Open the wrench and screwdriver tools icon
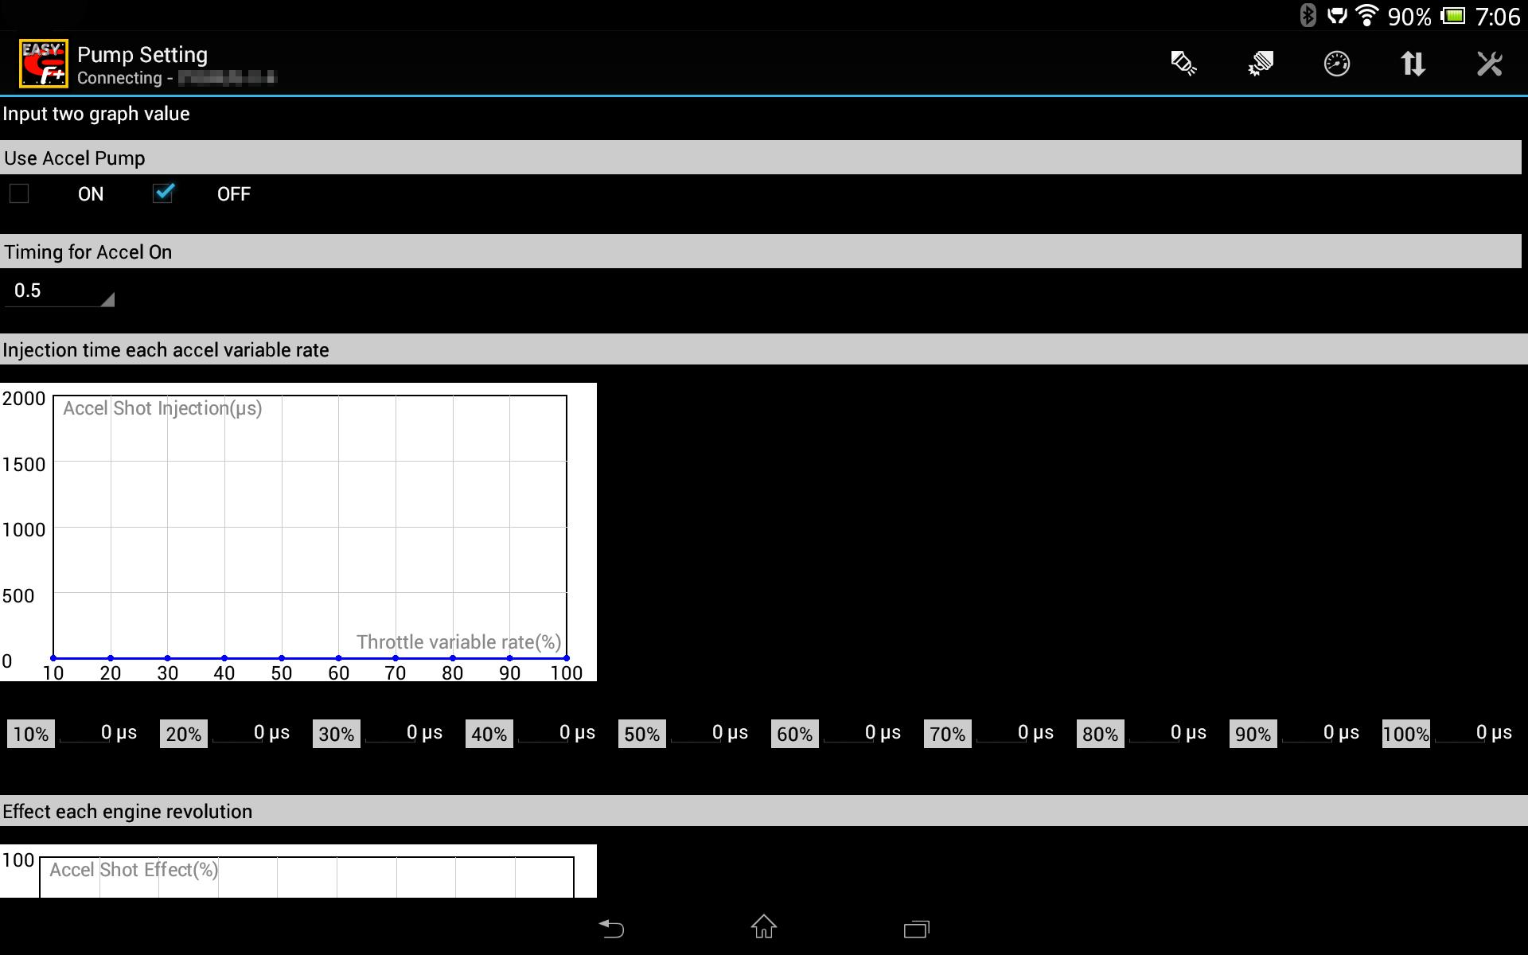 coord(1489,64)
